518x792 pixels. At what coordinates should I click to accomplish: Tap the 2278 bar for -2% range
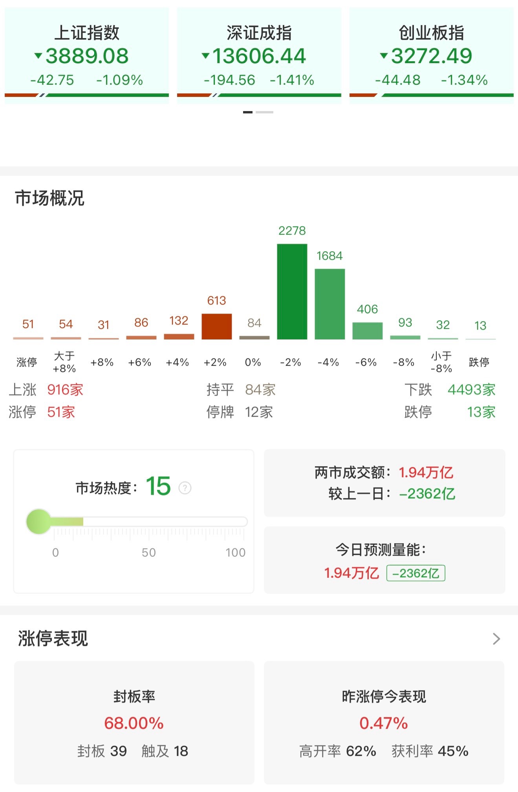coord(292,292)
